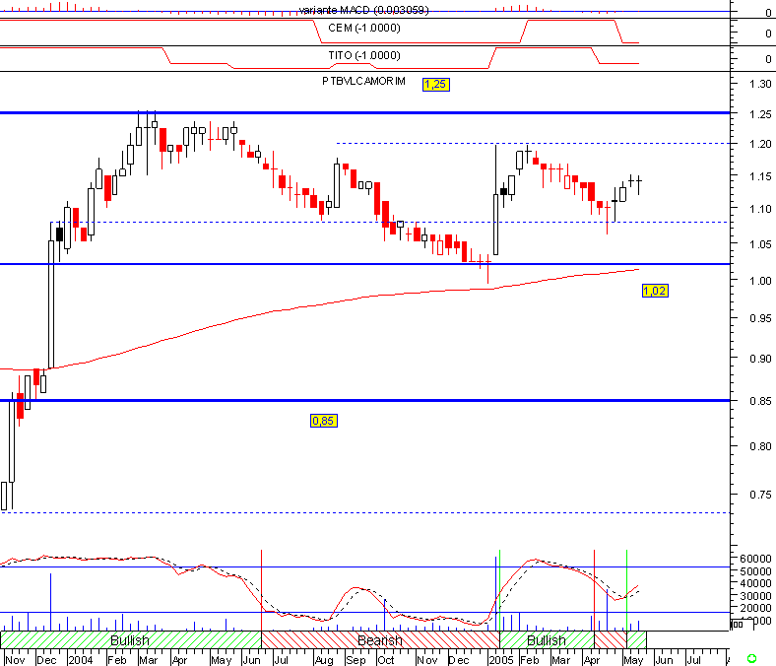Click the Bullish label in the 2004 band

pyautogui.click(x=130, y=640)
